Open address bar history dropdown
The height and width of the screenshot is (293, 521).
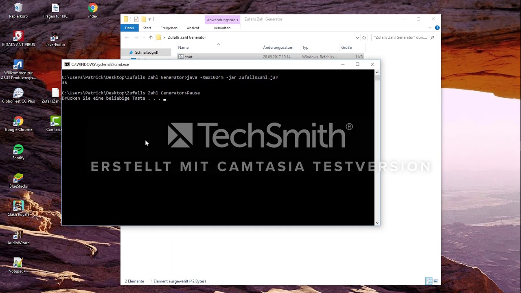[357, 37]
